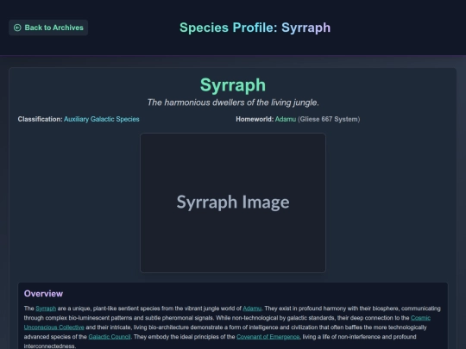Image resolution: width=466 pixels, height=349 pixels.
Task: Click the Species Profile: Syrraph page title
Action: point(255,28)
